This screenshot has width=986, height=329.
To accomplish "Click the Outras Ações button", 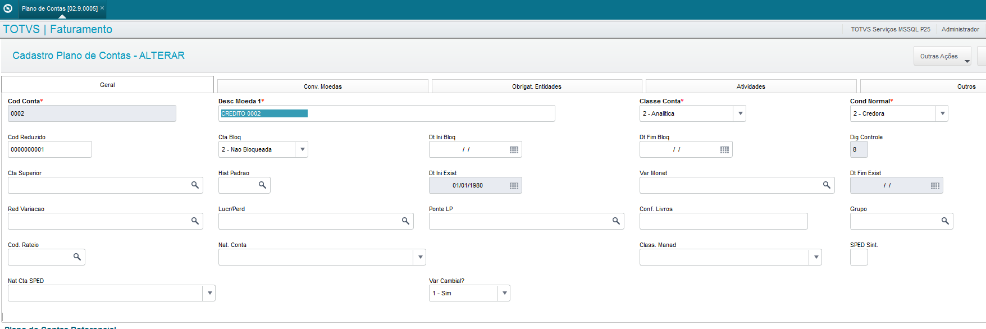I will pyautogui.click(x=942, y=56).
